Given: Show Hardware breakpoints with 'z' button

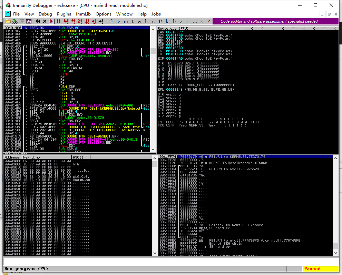Looking at the screenshot, I should 181,21.
